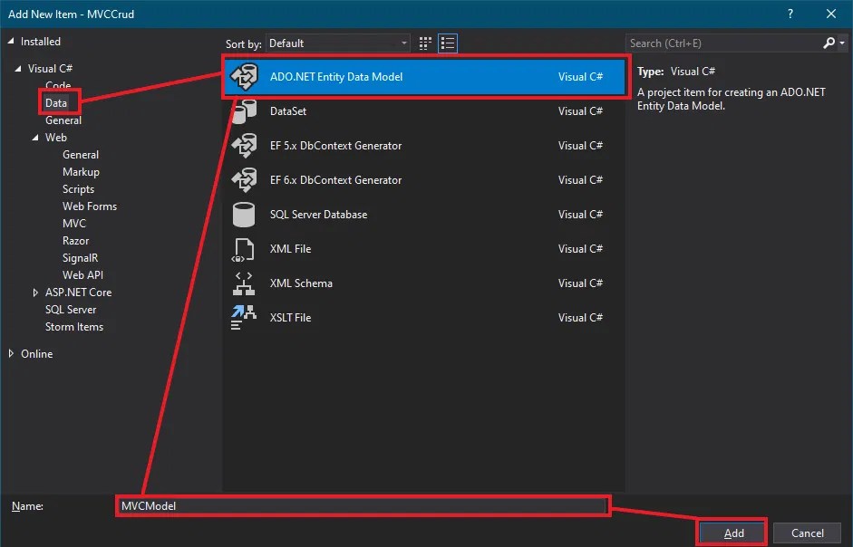The height and width of the screenshot is (547, 853).
Task: Select the Markup category
Action: (x=81, y=172)
